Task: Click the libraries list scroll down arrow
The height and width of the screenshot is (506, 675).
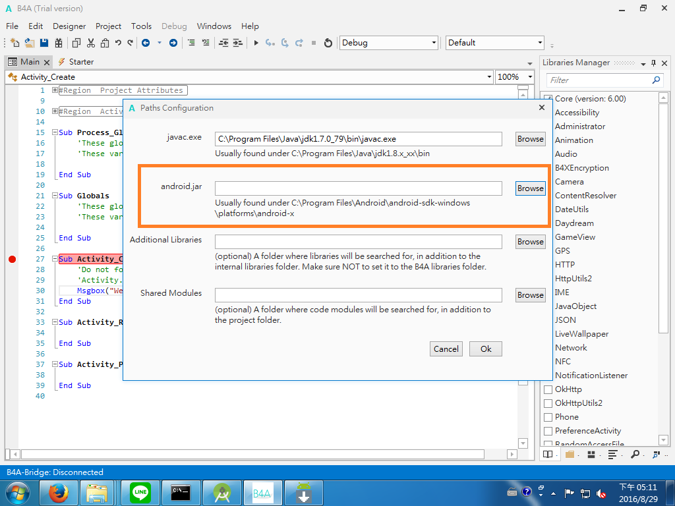Action: point(663,440)
